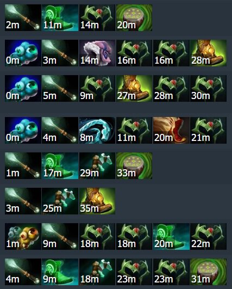Click the golden boots icon marked 28m
Viewport: 232px width, 289px height.
point(208,53)
